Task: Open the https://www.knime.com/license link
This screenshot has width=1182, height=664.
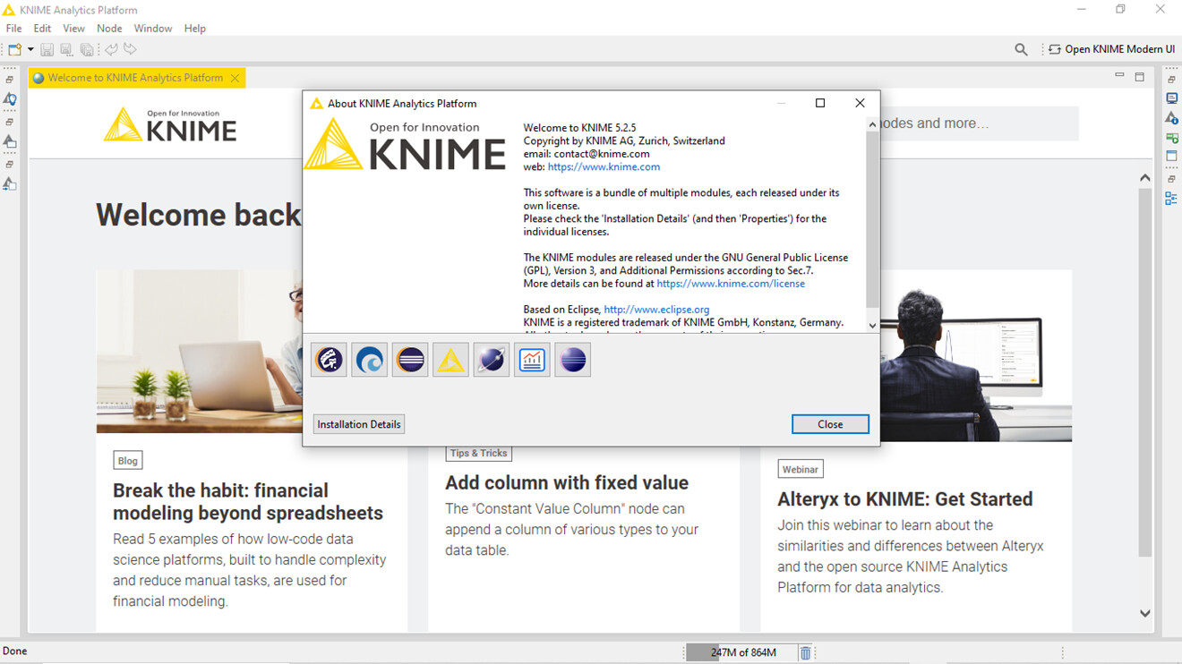Action: click(731, 284)
